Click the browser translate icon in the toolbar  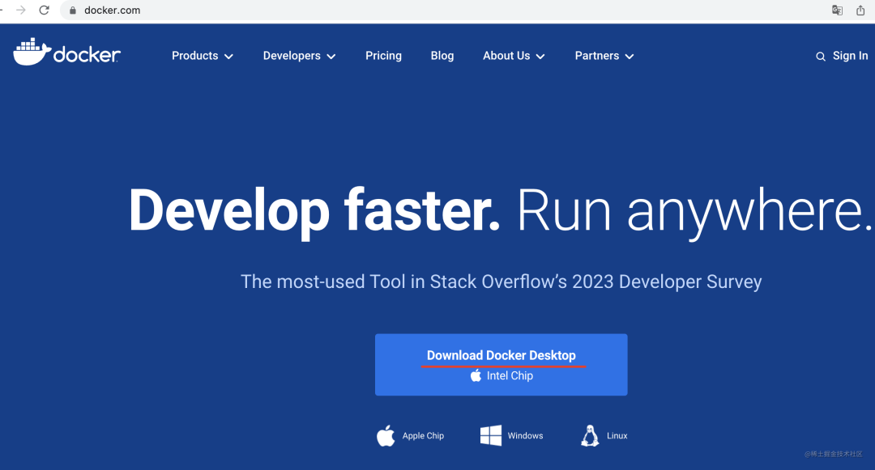[836, 11]
